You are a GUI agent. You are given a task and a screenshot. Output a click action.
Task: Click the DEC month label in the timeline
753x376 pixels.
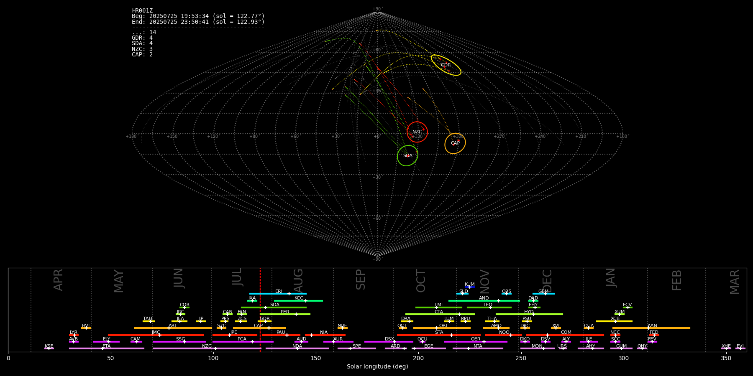(x=547, y=281)
